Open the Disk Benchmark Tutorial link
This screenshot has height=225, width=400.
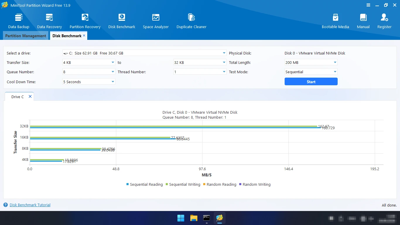[x=30, y=205]
